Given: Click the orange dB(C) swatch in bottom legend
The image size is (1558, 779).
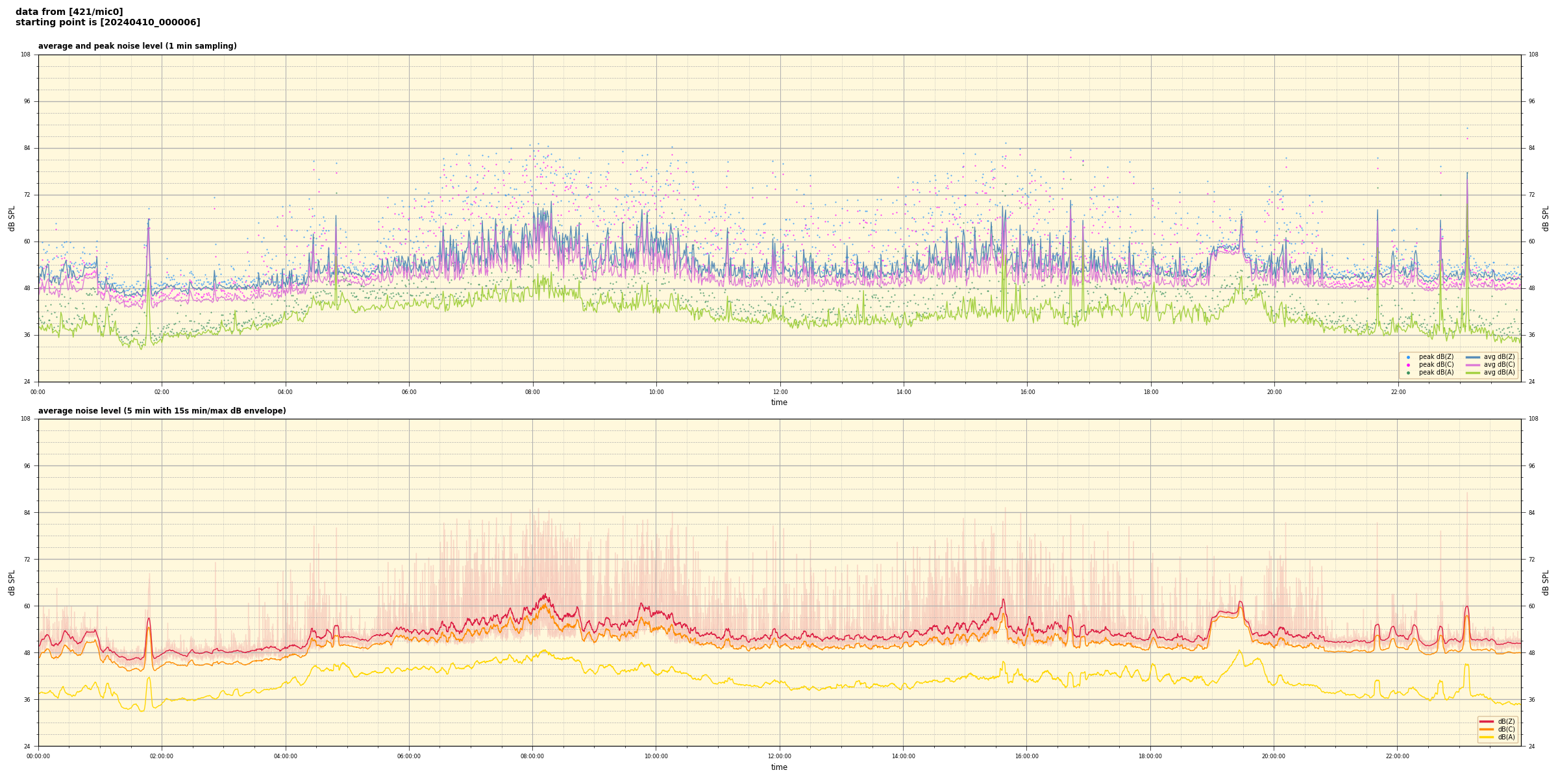Looking at the screenshot, I should (x=1487, y=729).
